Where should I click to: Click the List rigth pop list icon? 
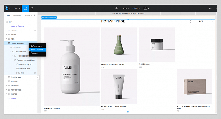click(17, 69)
